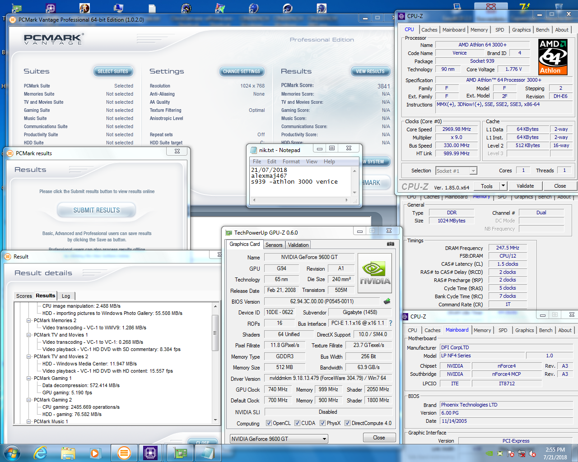Switch to CPU-Z purple chip taskbar button
578x462 pixels.
pos(150,453)
